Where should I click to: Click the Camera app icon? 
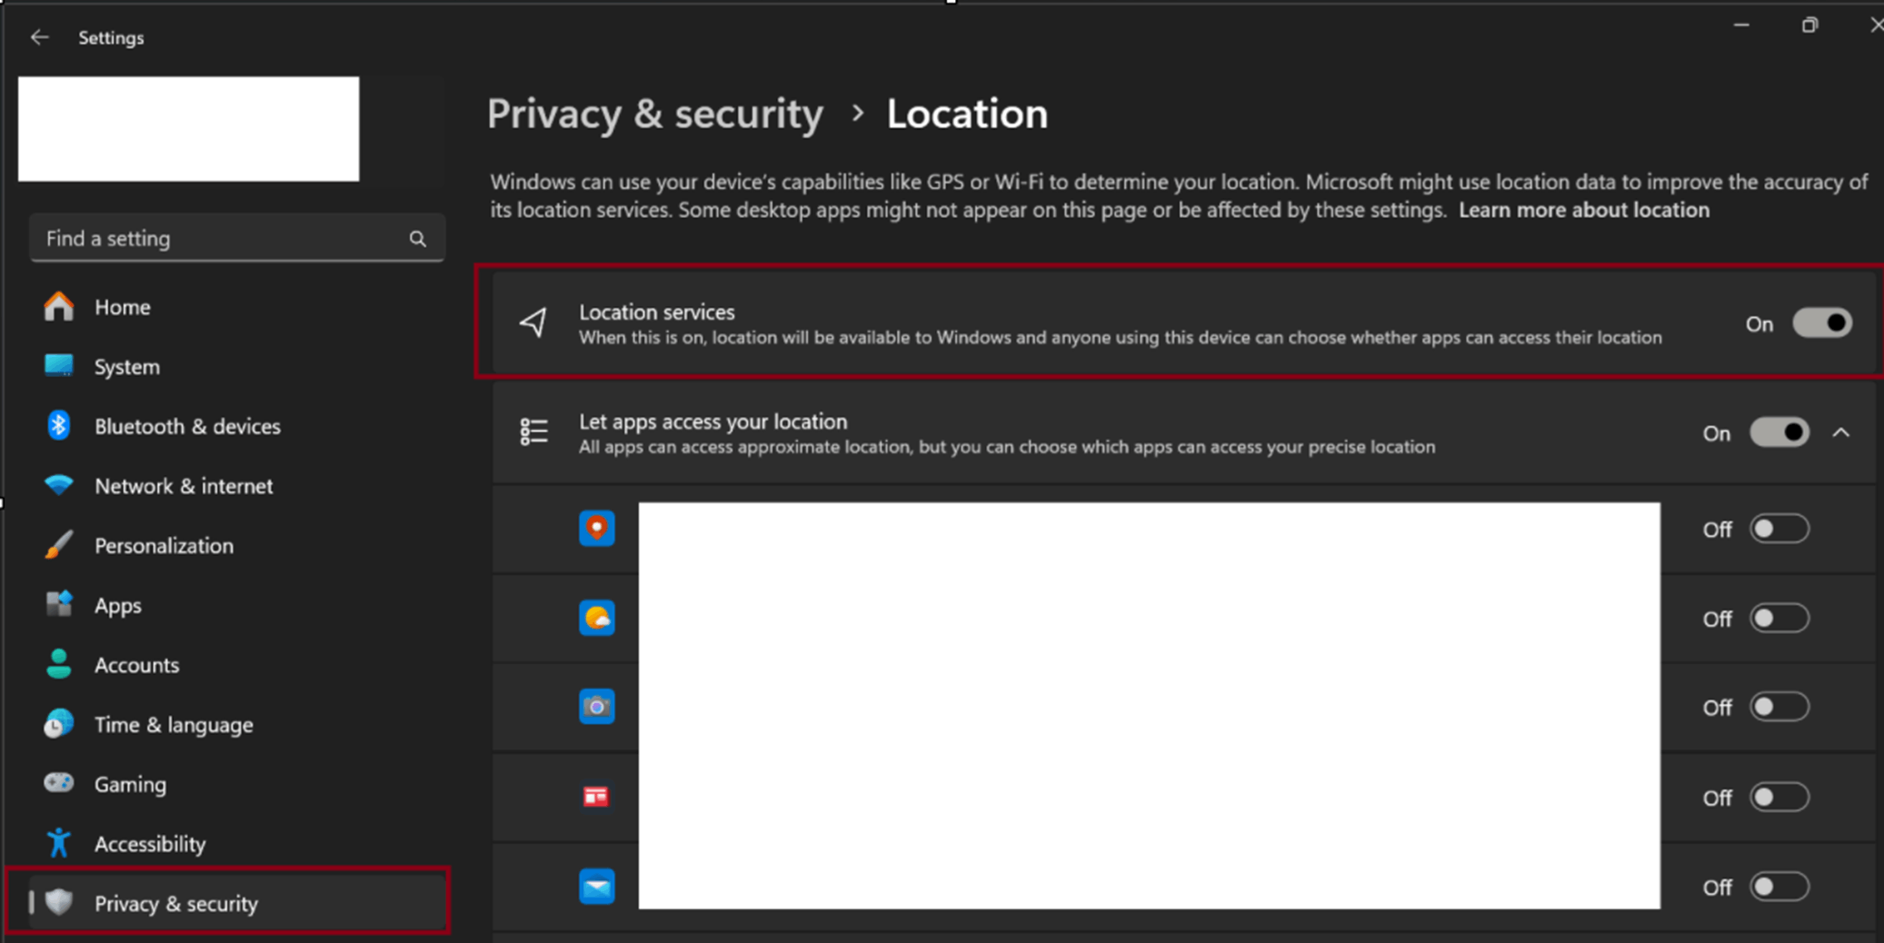pos(597,707)
